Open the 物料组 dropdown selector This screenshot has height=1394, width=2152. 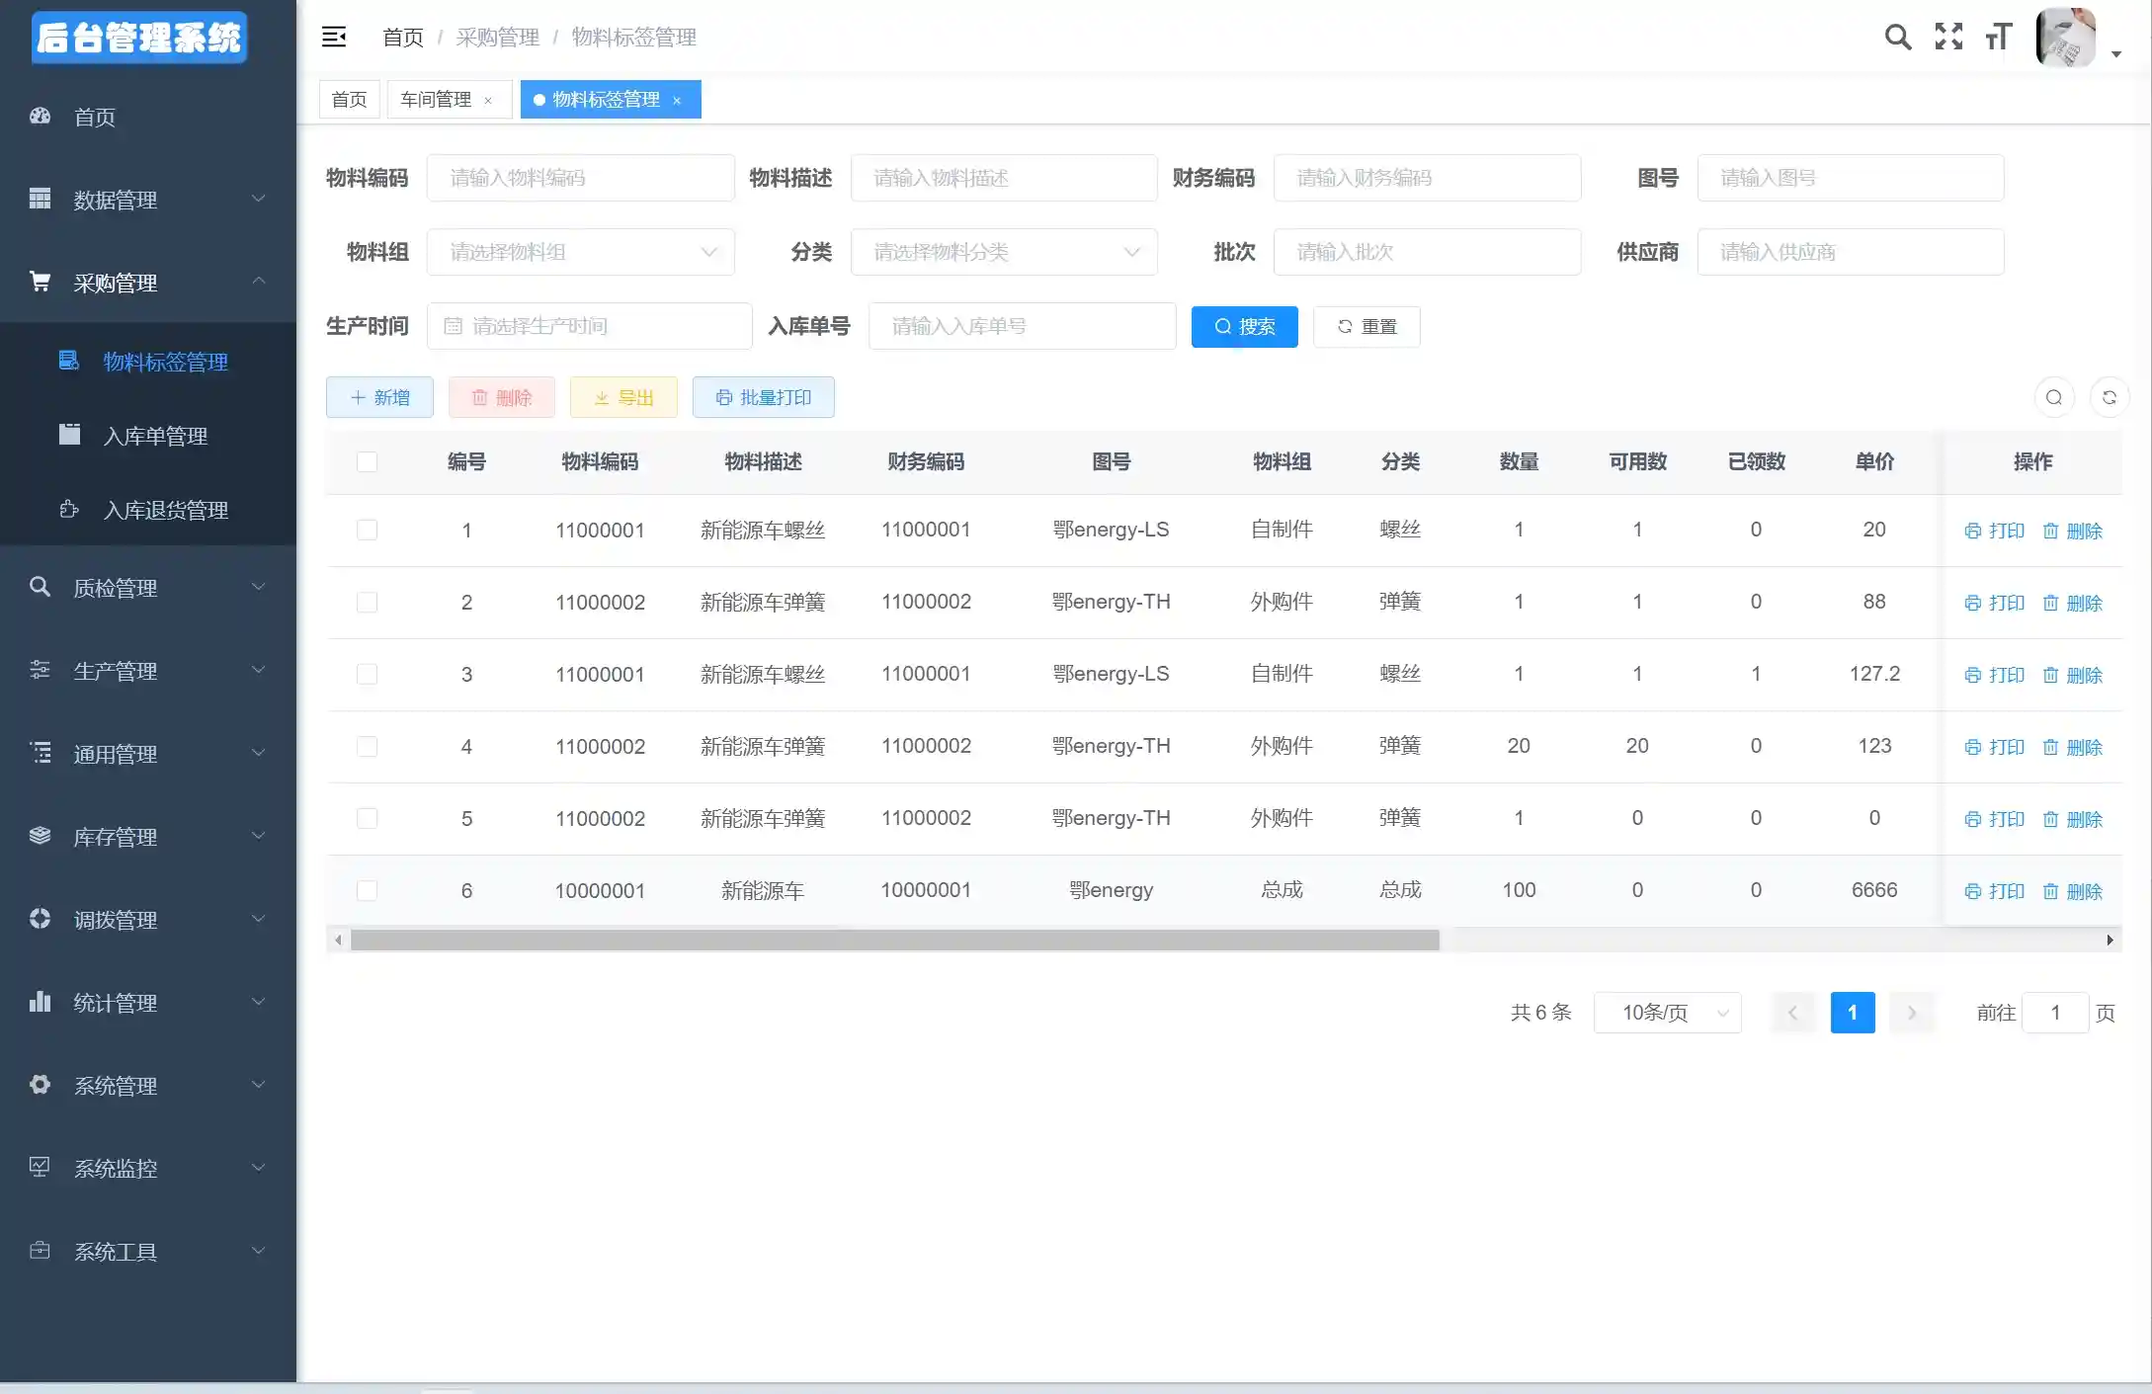[580, 252]
